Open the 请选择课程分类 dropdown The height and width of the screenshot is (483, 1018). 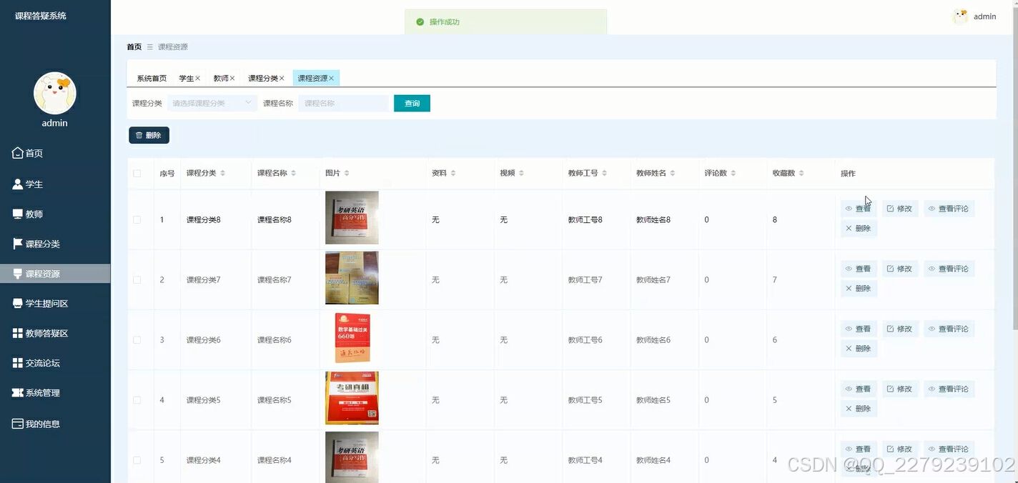(x=212, y=103)
